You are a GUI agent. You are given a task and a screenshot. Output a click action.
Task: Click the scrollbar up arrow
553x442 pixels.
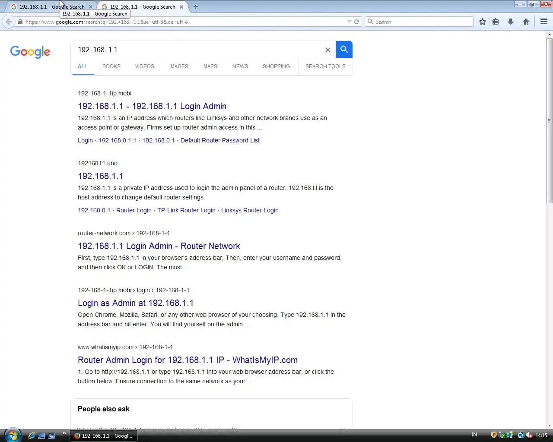tap(549, 35)
